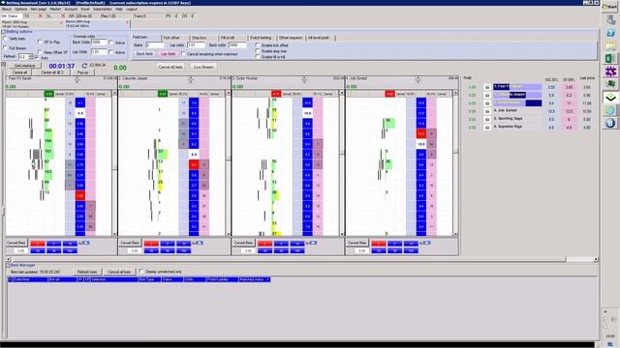The height and width of the screenshot is (348, 620).
Task: Check Display unmatched only
Action: click(141, 272)
